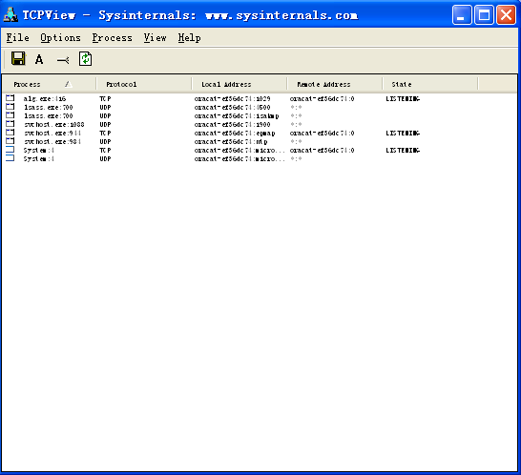Open the File menu
Screen dimensions: 521x475
pos(17,38)
